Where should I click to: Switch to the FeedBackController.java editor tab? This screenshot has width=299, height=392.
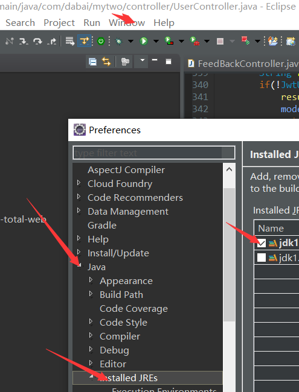[243, 63]
